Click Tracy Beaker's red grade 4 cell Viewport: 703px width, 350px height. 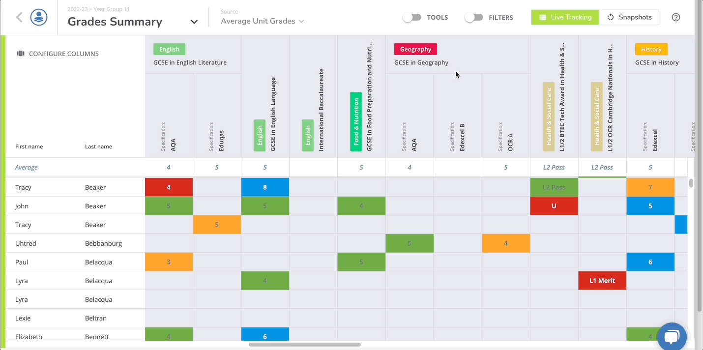click(169, 187)
